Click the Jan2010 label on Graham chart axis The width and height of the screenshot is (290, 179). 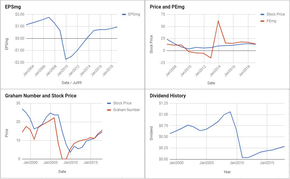click(71, 163)
